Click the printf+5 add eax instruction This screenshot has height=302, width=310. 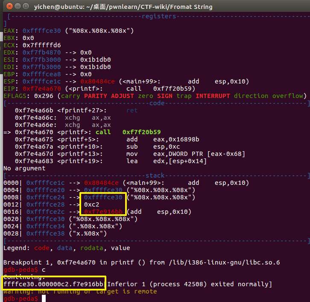coord(107,139)
